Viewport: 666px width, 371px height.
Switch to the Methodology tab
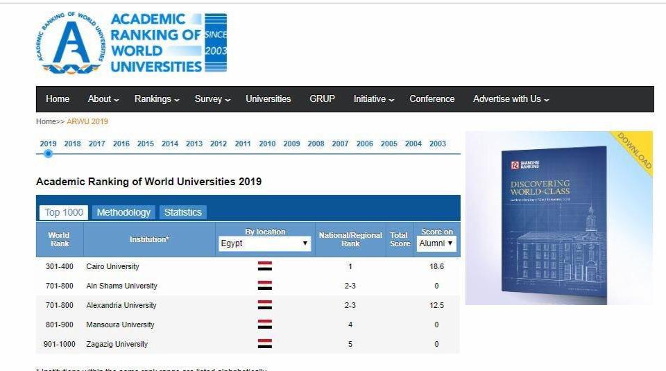point(123,212)
